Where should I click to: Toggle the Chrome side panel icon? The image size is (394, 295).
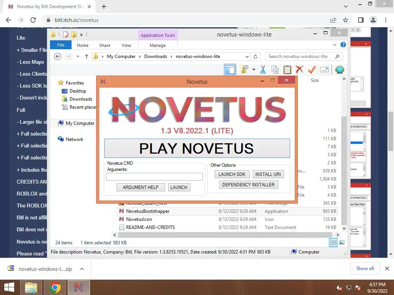click(x=361, y=20)
